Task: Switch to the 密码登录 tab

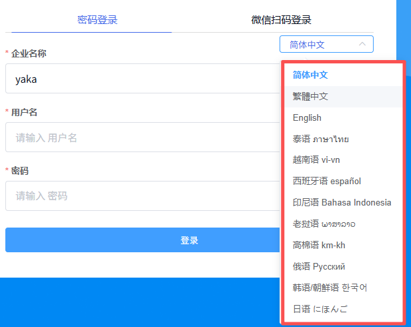Action: [x=97, y=20]
